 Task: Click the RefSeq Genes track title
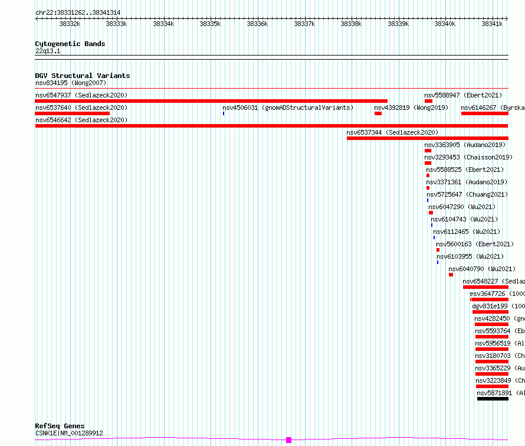(x=60, y=426)
